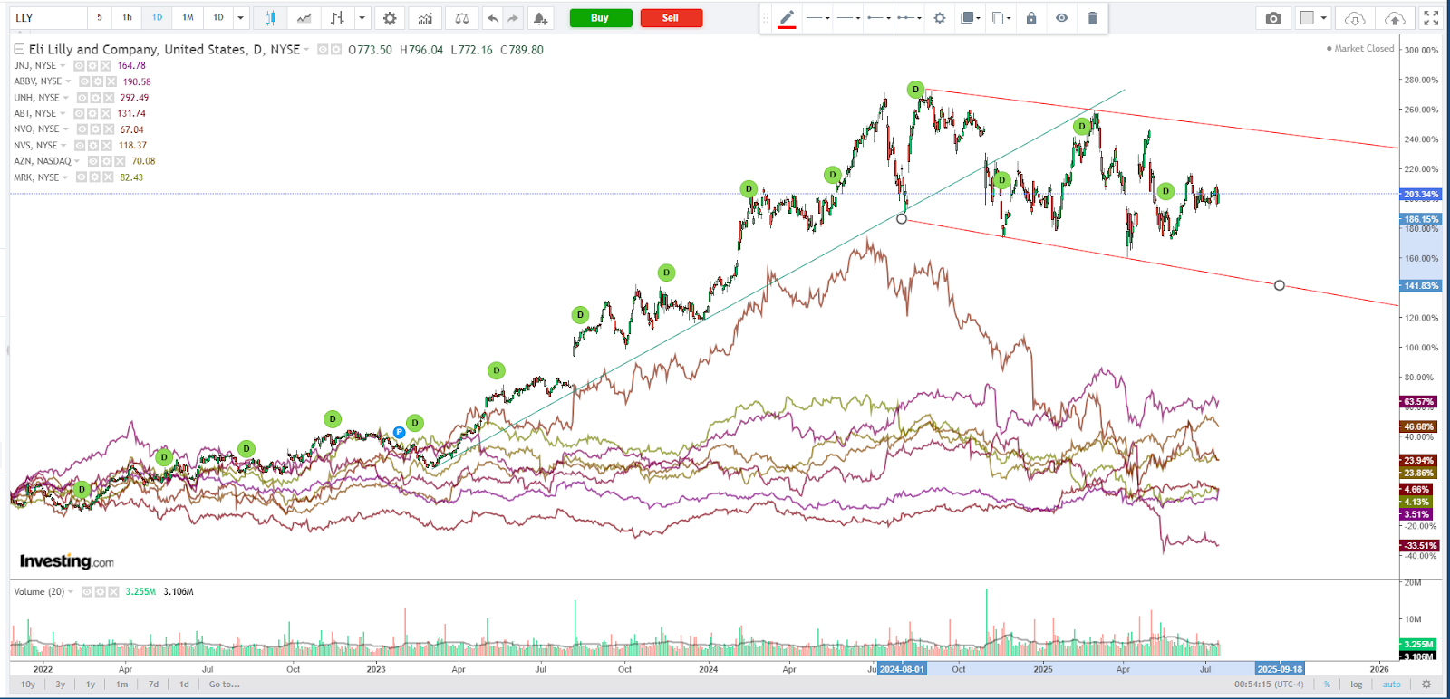This screenshot has height=699, width=1450.
Task: Toggle percent scale button
Action: point(1328,685)
